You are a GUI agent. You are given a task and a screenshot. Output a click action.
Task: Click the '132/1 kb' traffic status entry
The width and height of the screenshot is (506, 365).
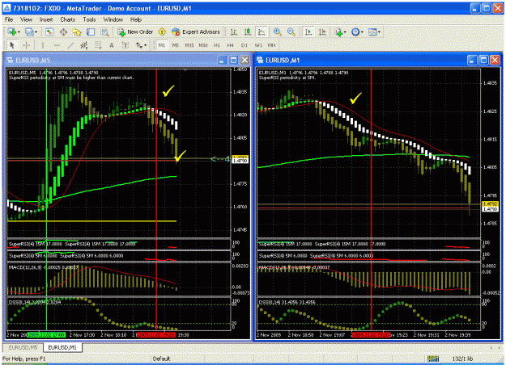click(x=462, y=359)
